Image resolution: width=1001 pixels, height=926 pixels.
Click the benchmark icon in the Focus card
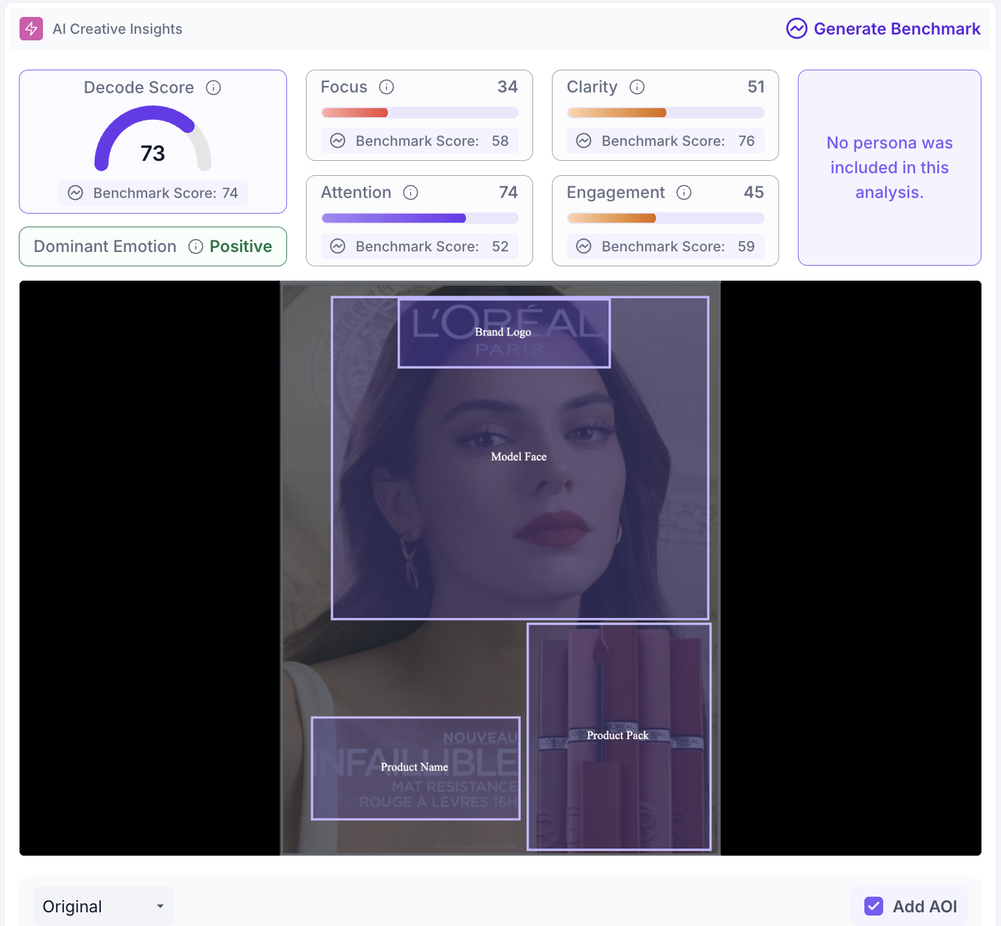coord(338,141)
